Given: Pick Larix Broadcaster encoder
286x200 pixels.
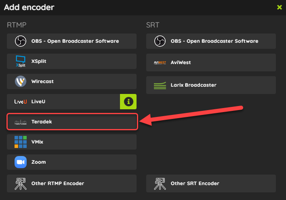Looking at the screenshot, I should pyautogui.click(x=211, y=85).
